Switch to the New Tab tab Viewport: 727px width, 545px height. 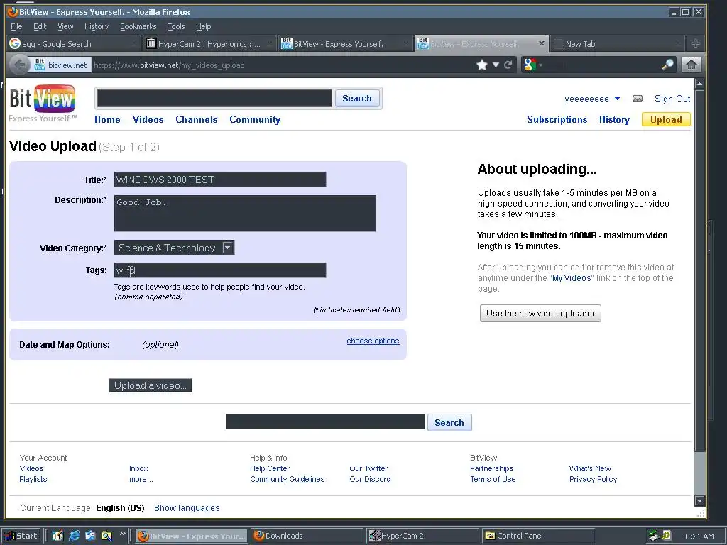pyautogui.click(x=617, y=43)
